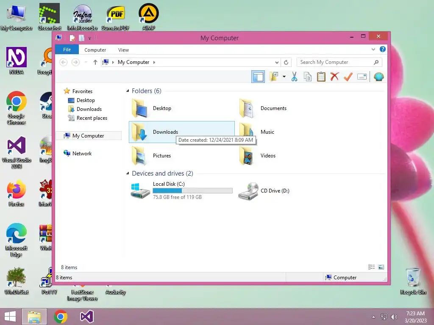
Task: Click Visual Studio on the taskbar
Action: 86,317
